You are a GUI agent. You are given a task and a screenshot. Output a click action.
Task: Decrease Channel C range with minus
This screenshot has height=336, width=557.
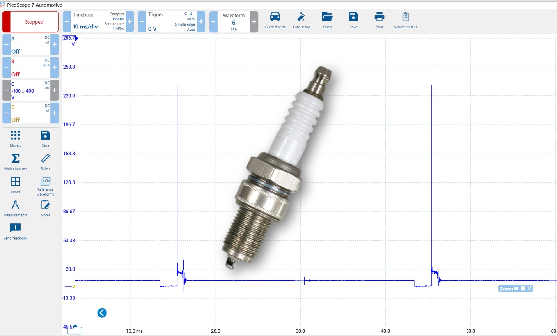6,90
